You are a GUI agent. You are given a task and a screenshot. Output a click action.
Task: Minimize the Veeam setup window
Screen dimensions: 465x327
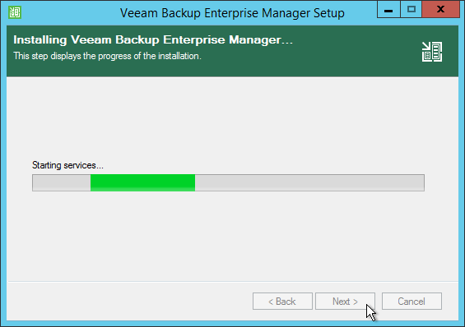[388, 10]
